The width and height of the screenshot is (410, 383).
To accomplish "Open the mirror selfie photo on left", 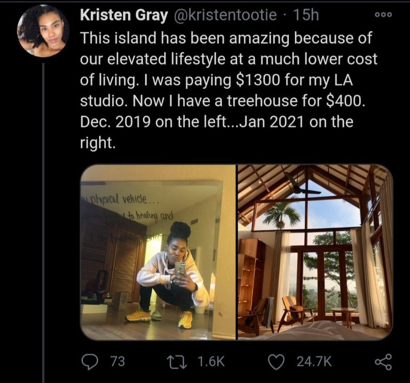I will [x=158, y=252].
